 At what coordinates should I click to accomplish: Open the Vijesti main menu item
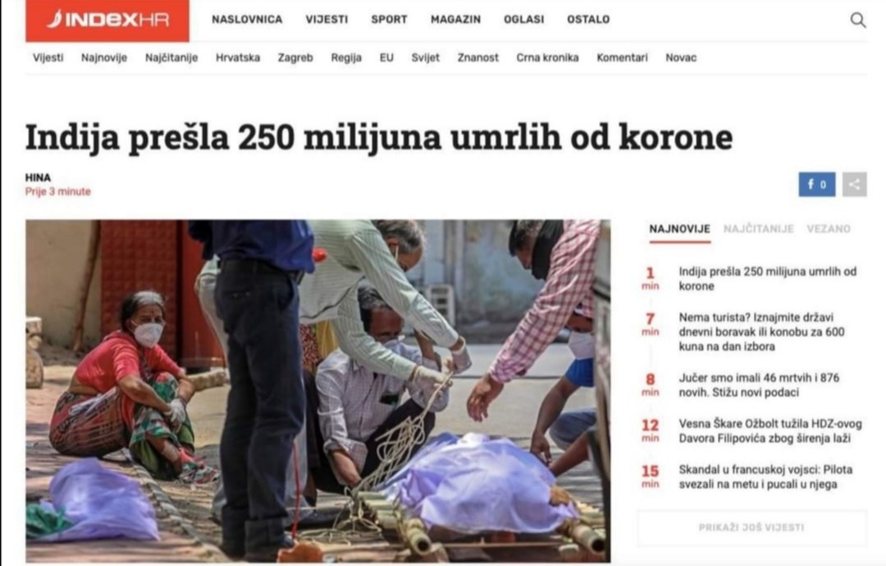click(327, 19)
